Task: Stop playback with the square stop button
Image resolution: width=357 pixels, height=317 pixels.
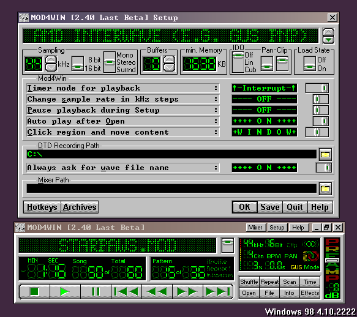Action: pos(34,291)
